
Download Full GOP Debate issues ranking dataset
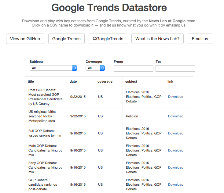click(176, 134)
